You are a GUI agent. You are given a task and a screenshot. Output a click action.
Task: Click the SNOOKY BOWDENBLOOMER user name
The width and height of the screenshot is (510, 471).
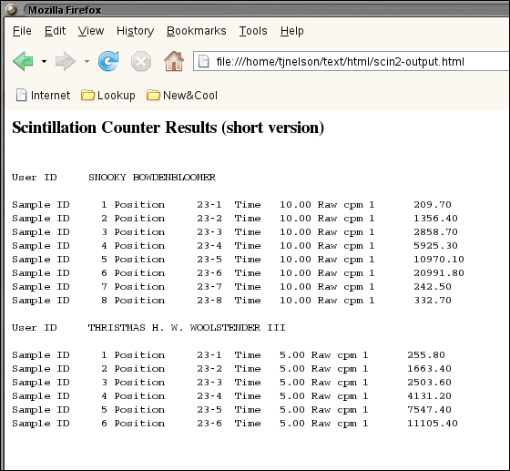[152, 178]
